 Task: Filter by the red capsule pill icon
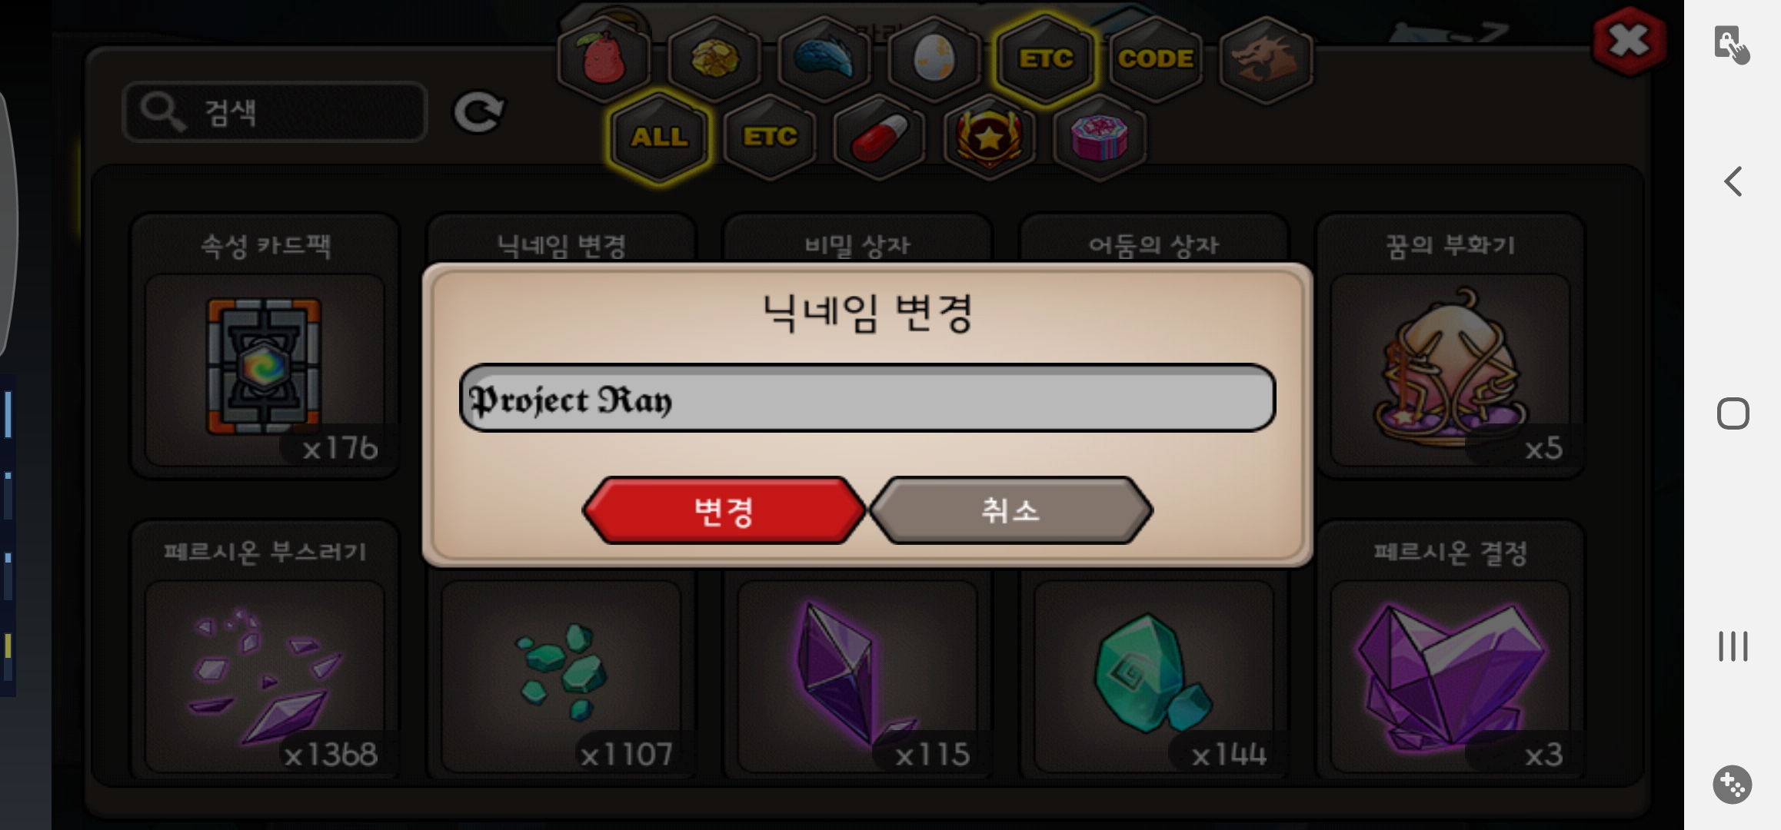(879, 138)
